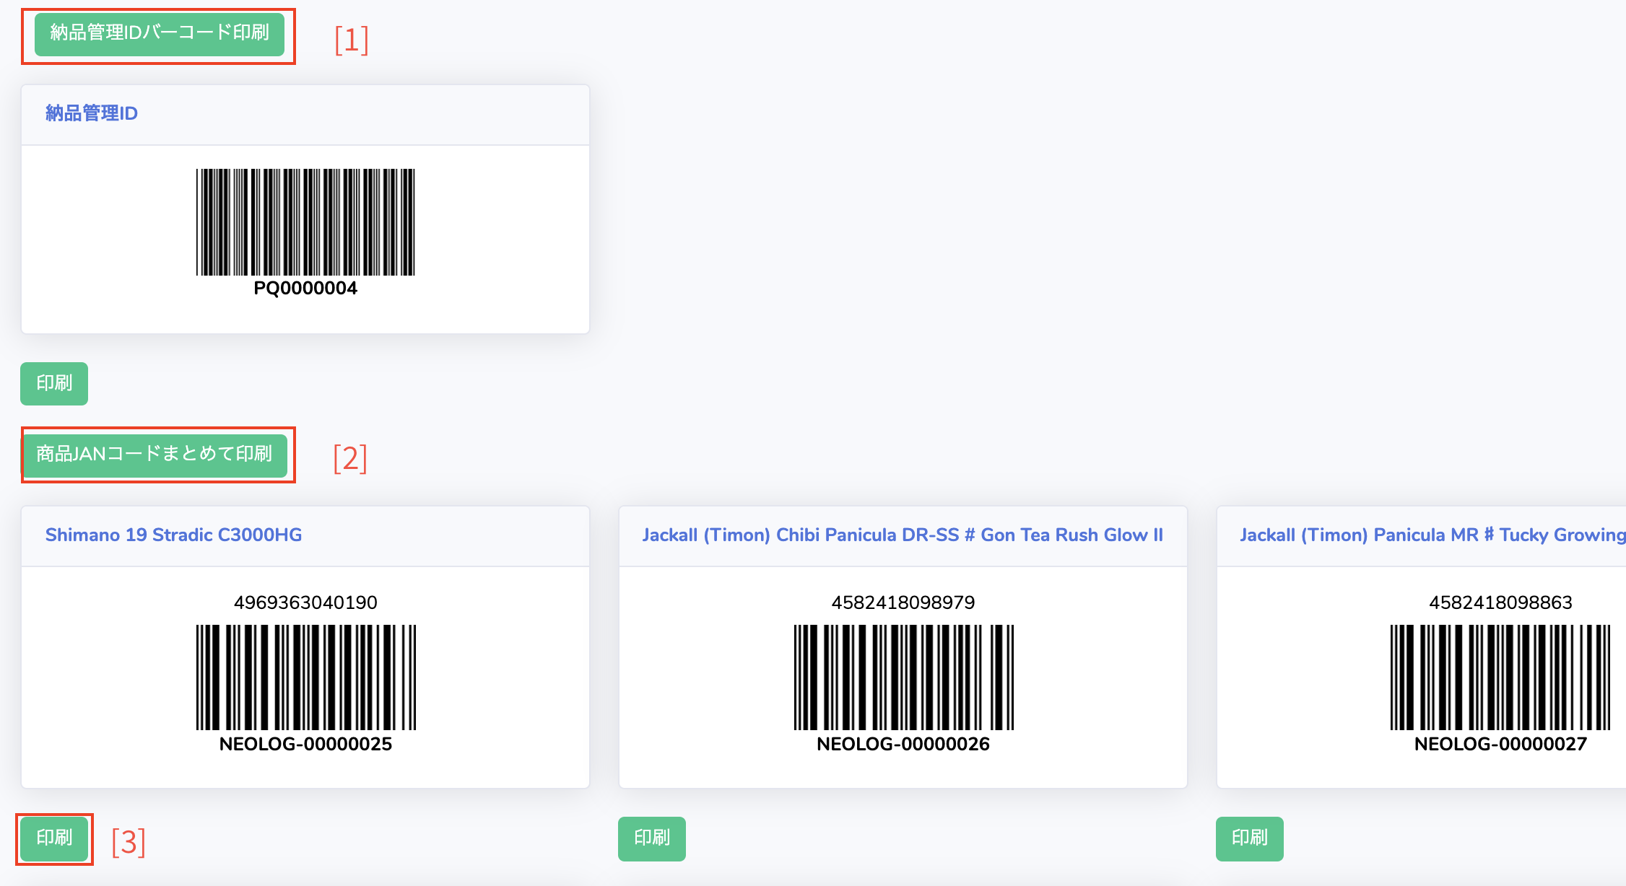Click the PQ0000004 barcode image
Viewport: 1626px width, 886px height.
point(305,222)
